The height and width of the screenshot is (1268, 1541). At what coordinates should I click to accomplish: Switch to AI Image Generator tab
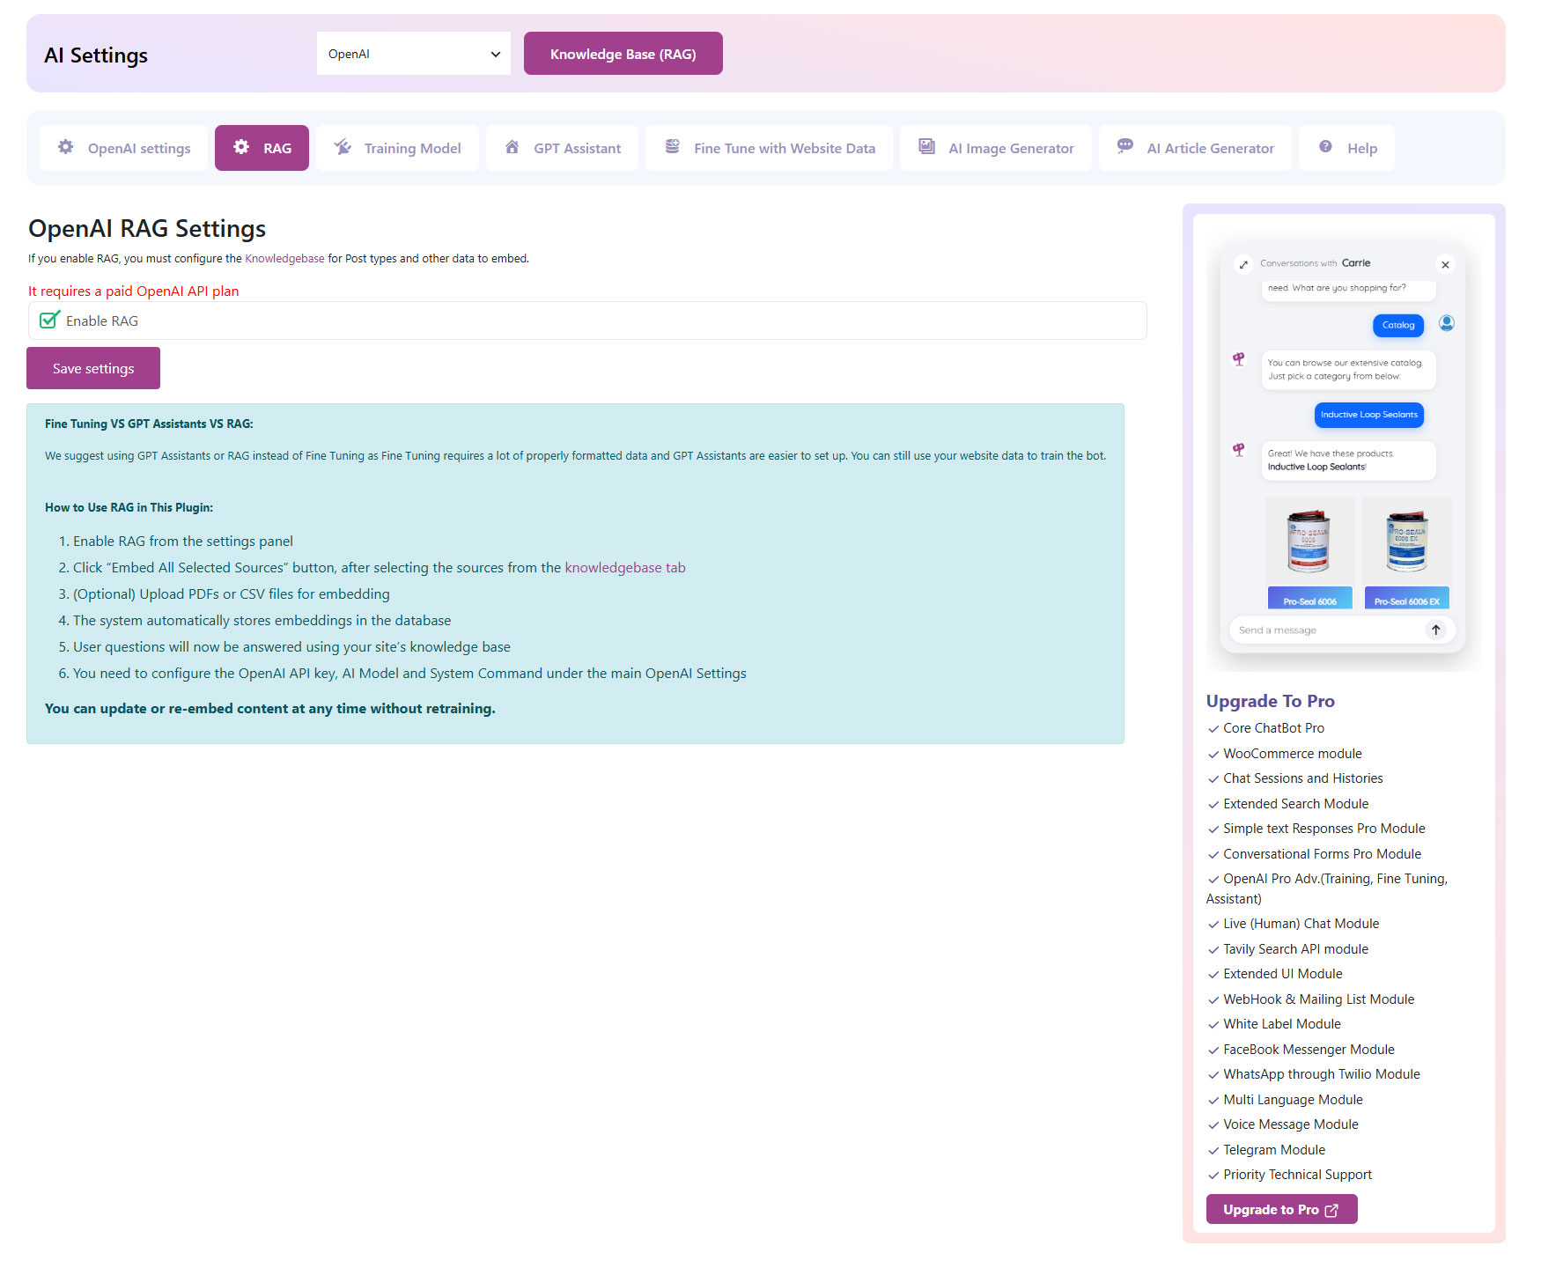(x=995, y=148)
